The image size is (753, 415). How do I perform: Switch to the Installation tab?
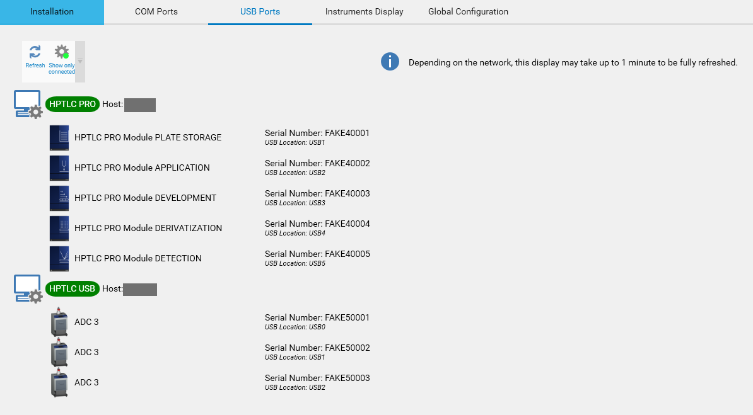52,12
